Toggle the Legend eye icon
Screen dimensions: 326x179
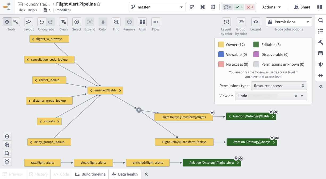256,22
